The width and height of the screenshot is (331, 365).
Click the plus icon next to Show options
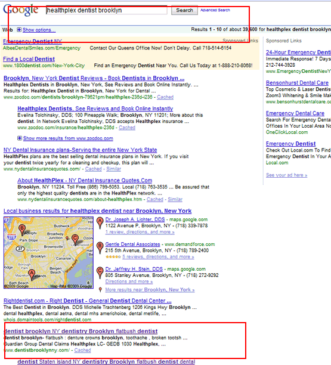click(19, 30)
